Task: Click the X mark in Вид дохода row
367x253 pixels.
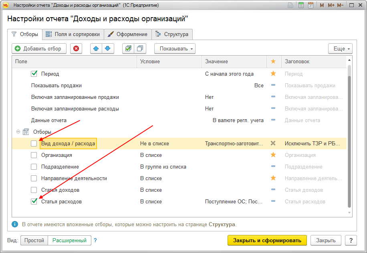Action: 273,143
